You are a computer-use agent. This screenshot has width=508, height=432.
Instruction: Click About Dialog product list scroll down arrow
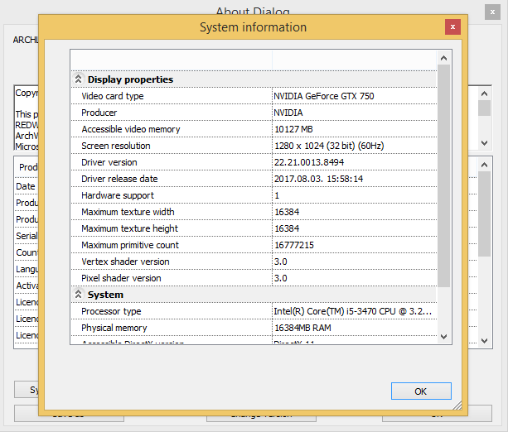click(484, 340)
